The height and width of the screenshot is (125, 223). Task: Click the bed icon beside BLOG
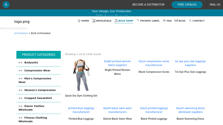[x=176, y=21]
